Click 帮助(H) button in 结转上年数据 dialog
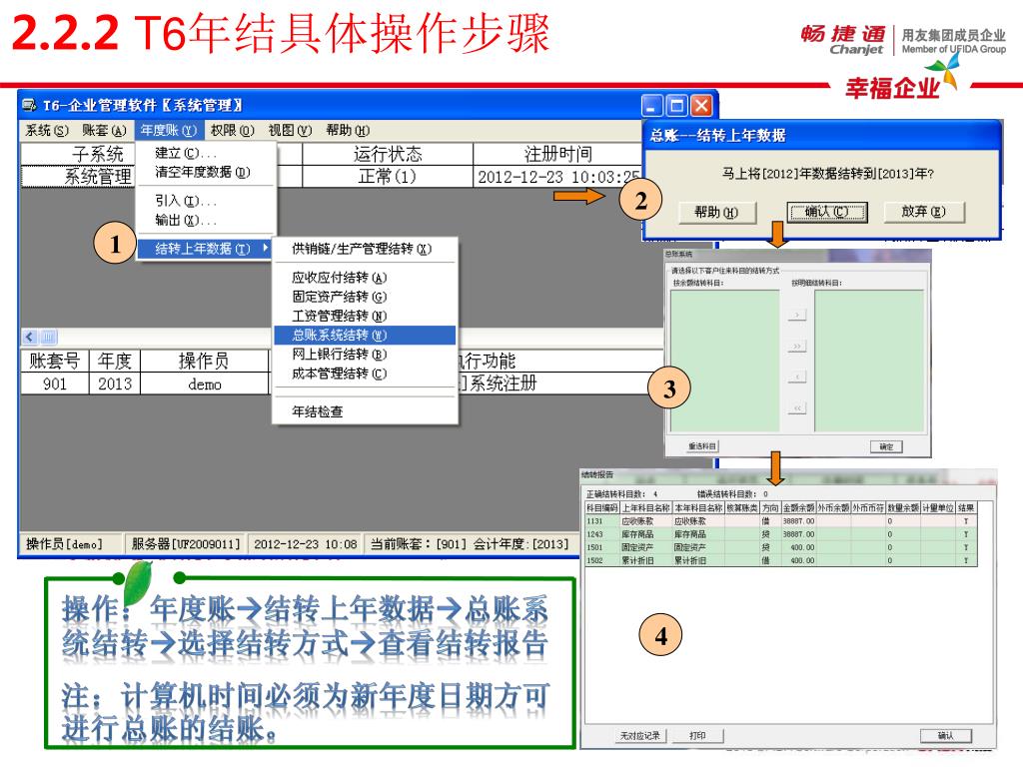The height and width of the screenshot is (767, 1023). [716, 212]
